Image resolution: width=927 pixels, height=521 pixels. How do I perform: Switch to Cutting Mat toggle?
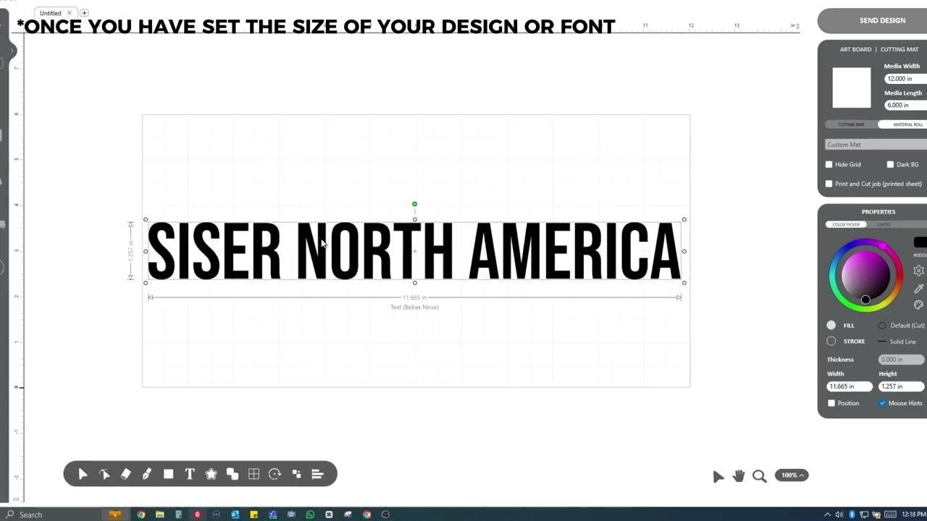(851, 124)
